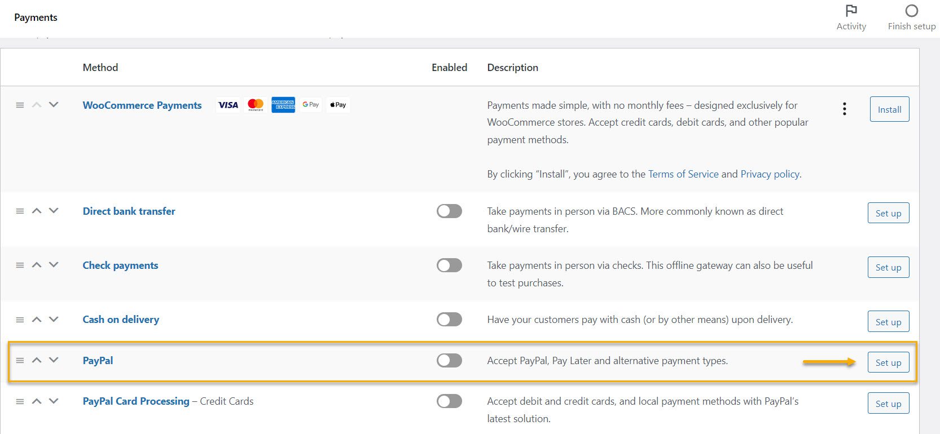This screenshot has width=940, height=434.
Task: Click drag handle for PayPal Card Processing
Action: pos(20,402)
